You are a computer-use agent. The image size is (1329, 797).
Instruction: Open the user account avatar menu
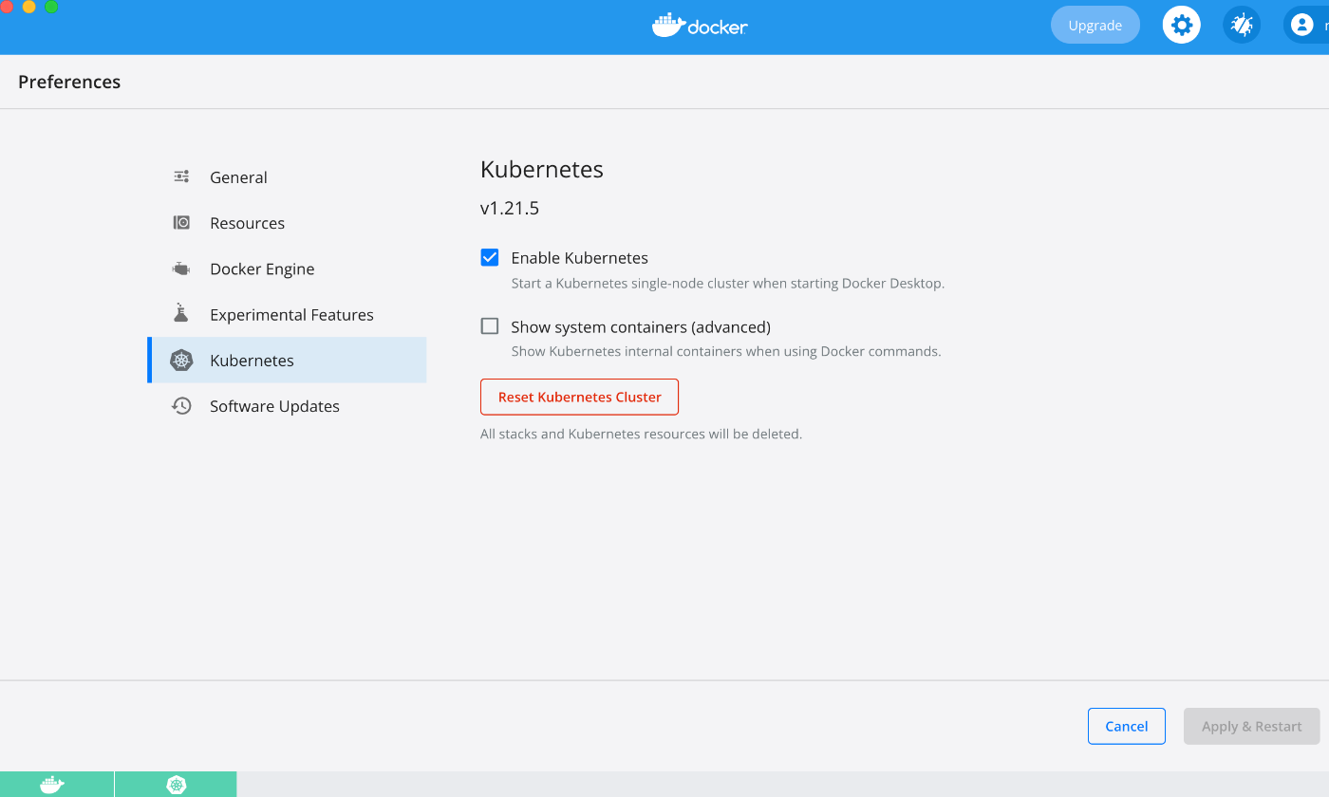click(1302, 26)
